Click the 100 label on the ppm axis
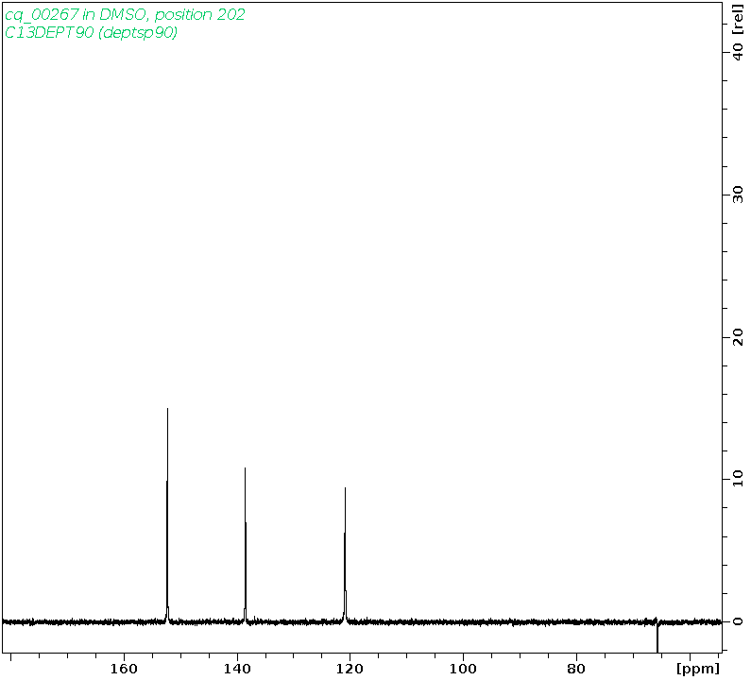The height and width of the screenshot is (680, 751). [463, 669]
